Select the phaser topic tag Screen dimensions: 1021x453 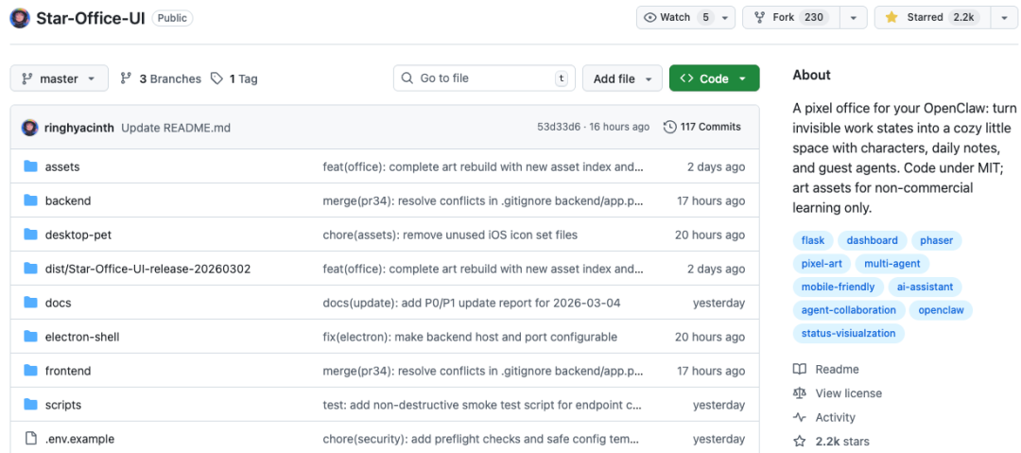click(936, 240)
